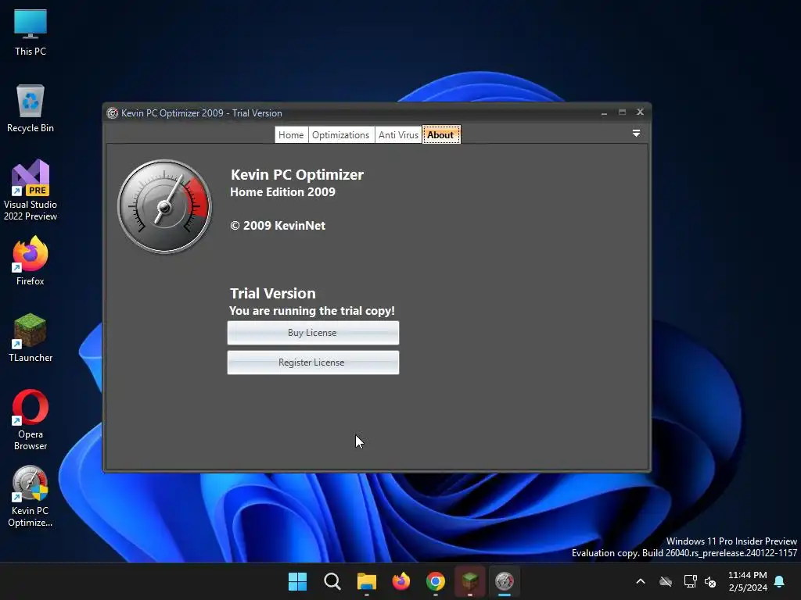
Task: Click the speedometer gauge logo in About
Action: click(164, 206)
